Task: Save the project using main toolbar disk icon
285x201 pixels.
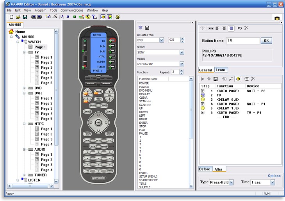Action: pos(25,17)
